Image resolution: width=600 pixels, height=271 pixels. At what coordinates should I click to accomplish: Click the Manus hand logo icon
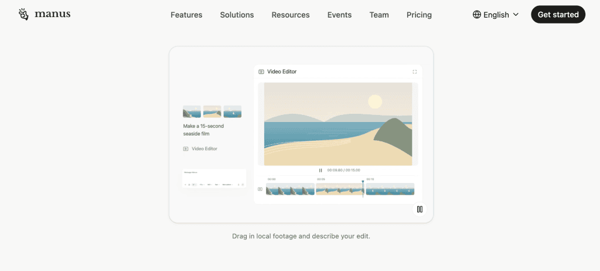[x=23, y=14]
